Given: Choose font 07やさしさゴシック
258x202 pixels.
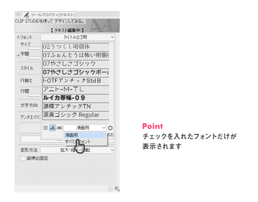Looking at the screenshot, I should (x=76, y=64).
